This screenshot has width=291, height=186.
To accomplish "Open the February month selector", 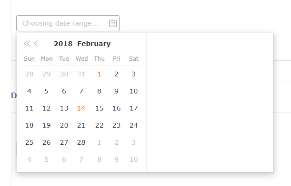I will coord(94,44).
